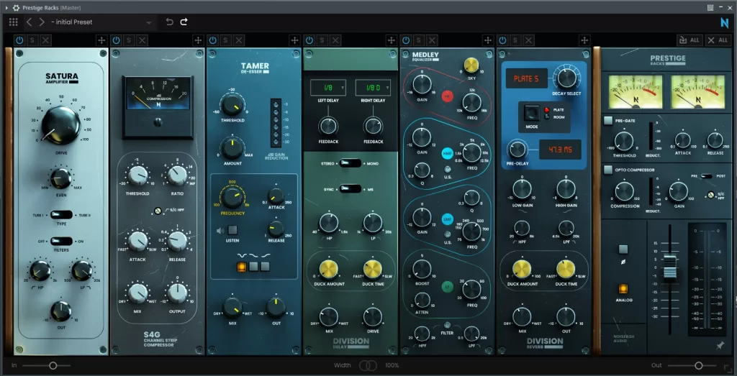Viewport: 737px width, 376px height.
Task: Toggle the S4G S/C HPF switch
Action: (x=158, y=211)
